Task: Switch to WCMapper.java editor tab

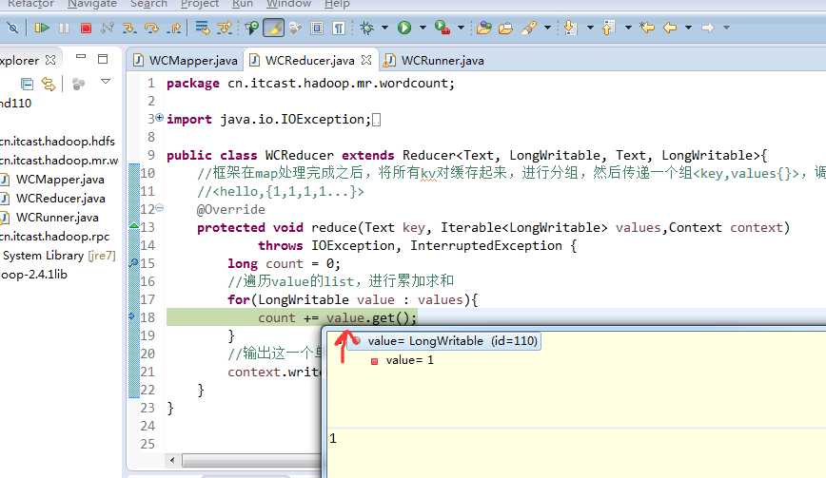Action: click(186, 61)
